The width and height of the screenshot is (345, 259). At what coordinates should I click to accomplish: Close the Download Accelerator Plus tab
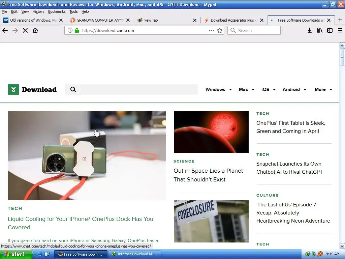[x=262, y=20]
